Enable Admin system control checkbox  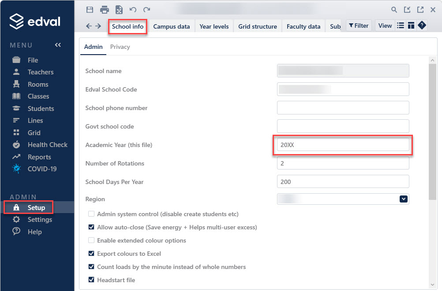[x=91, y=214]
